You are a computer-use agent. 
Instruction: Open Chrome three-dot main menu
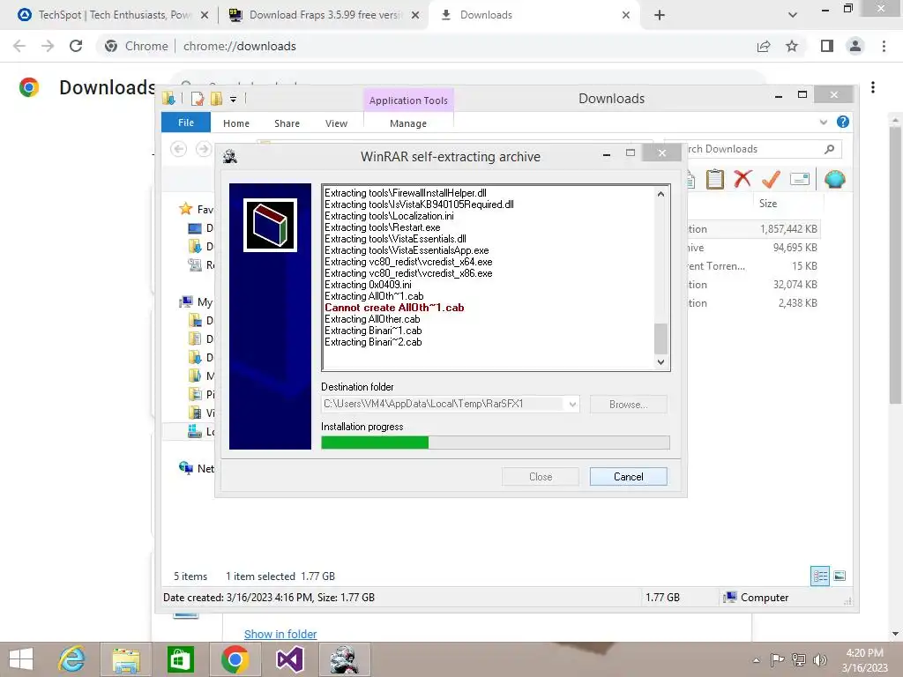pyautogui.click(x=884, y=46)
